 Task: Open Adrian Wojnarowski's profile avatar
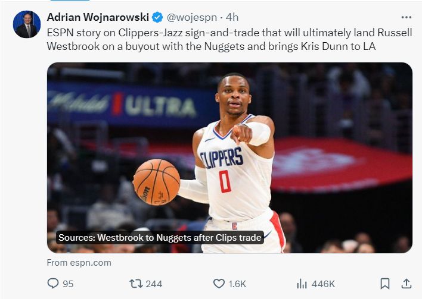pyautogui.click(x=27, y=24)
